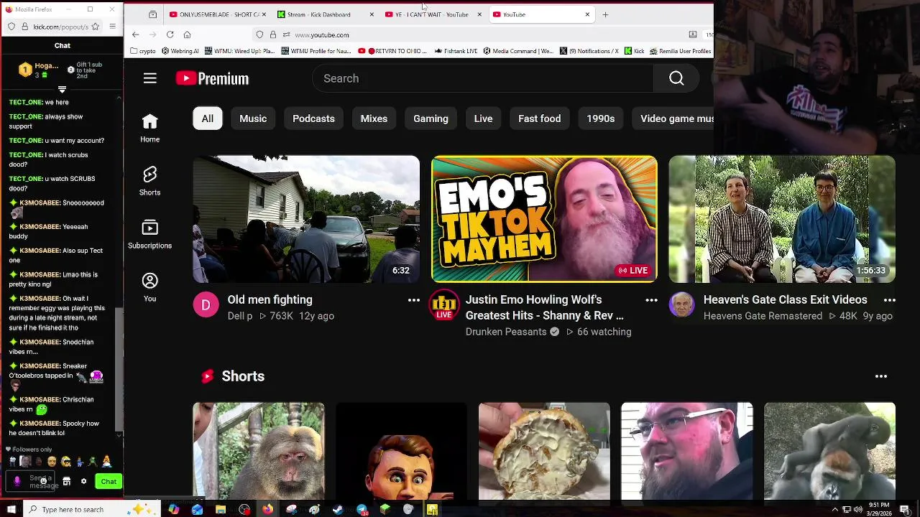Open the Webring.AI bookmark

[180, 51]
